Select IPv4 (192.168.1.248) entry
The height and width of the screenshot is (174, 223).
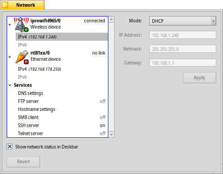pyautogui.click(x=62, y=37)
